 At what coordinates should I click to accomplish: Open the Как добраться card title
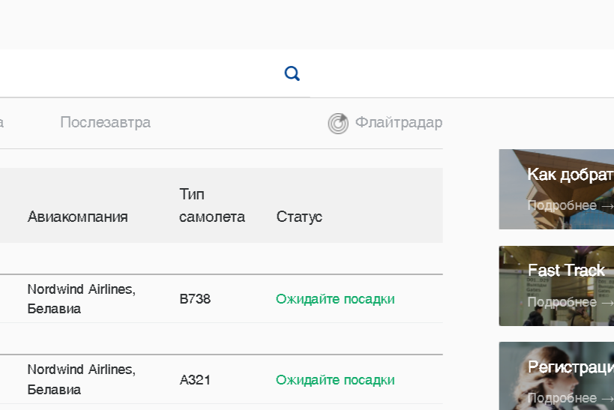coord(570,175)
